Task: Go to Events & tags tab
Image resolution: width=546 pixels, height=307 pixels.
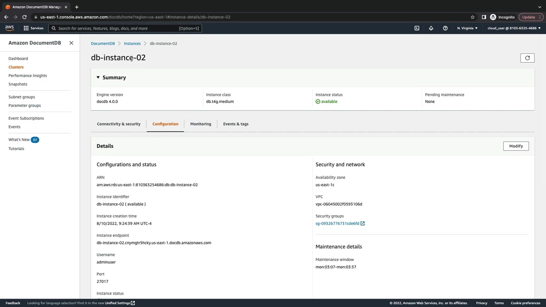Action: point(235,124)
